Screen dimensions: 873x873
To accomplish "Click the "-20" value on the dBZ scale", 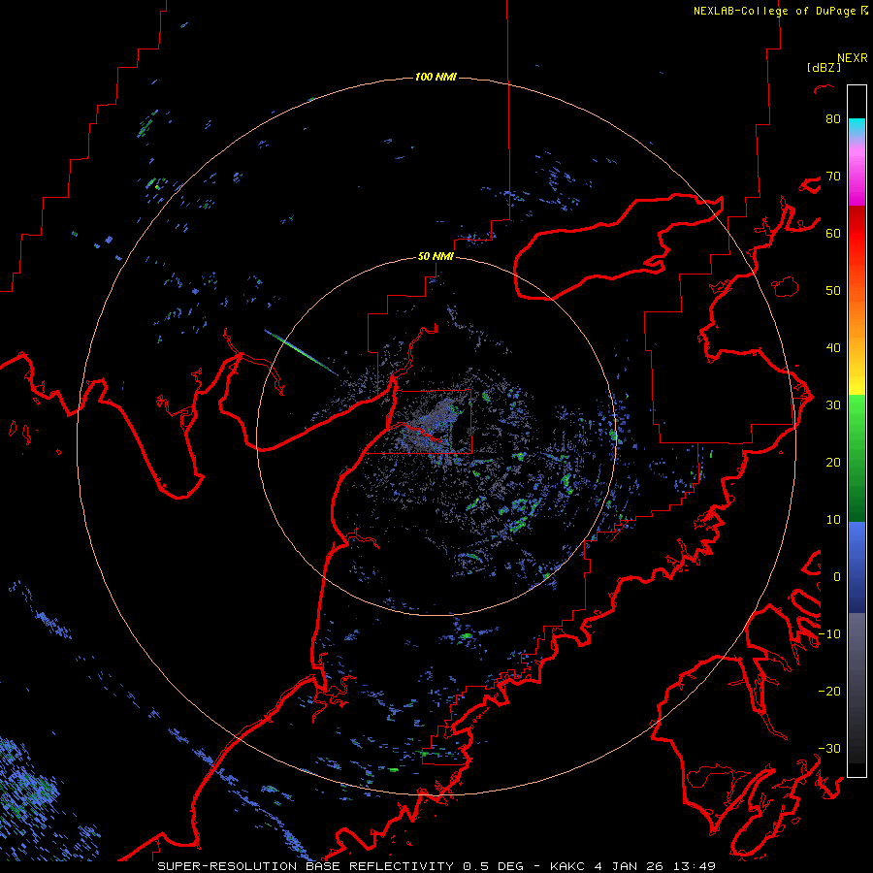I will pyautogui.click(x=829, y=692).
